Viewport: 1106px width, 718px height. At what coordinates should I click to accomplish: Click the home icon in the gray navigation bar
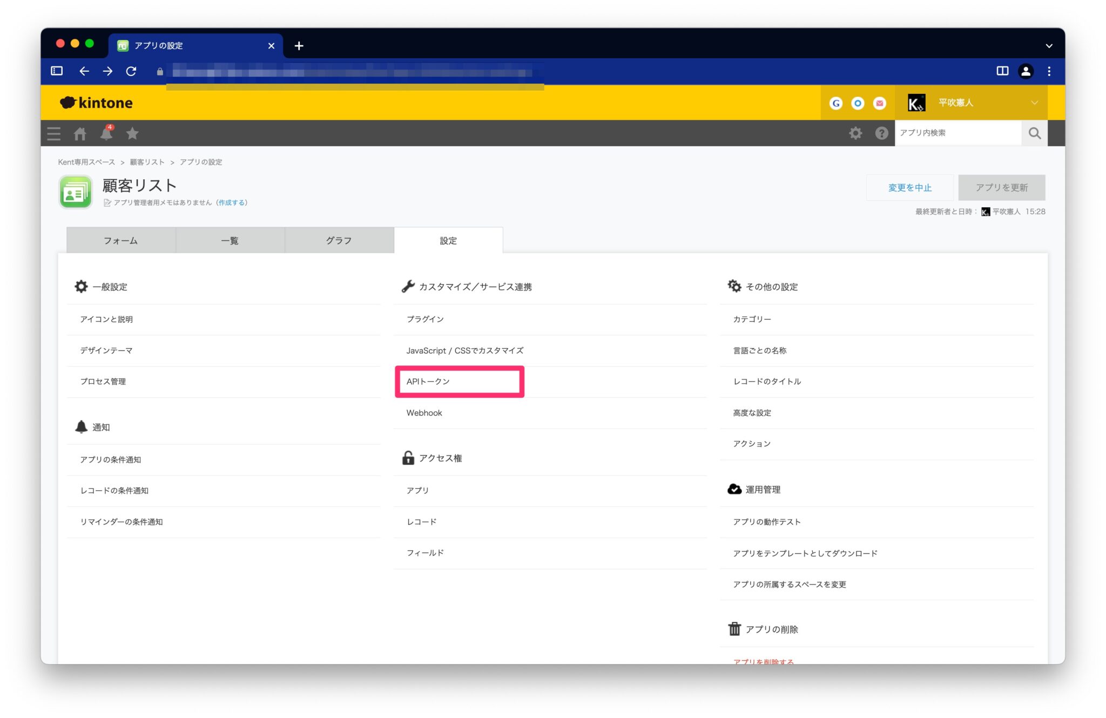[80, 133]
